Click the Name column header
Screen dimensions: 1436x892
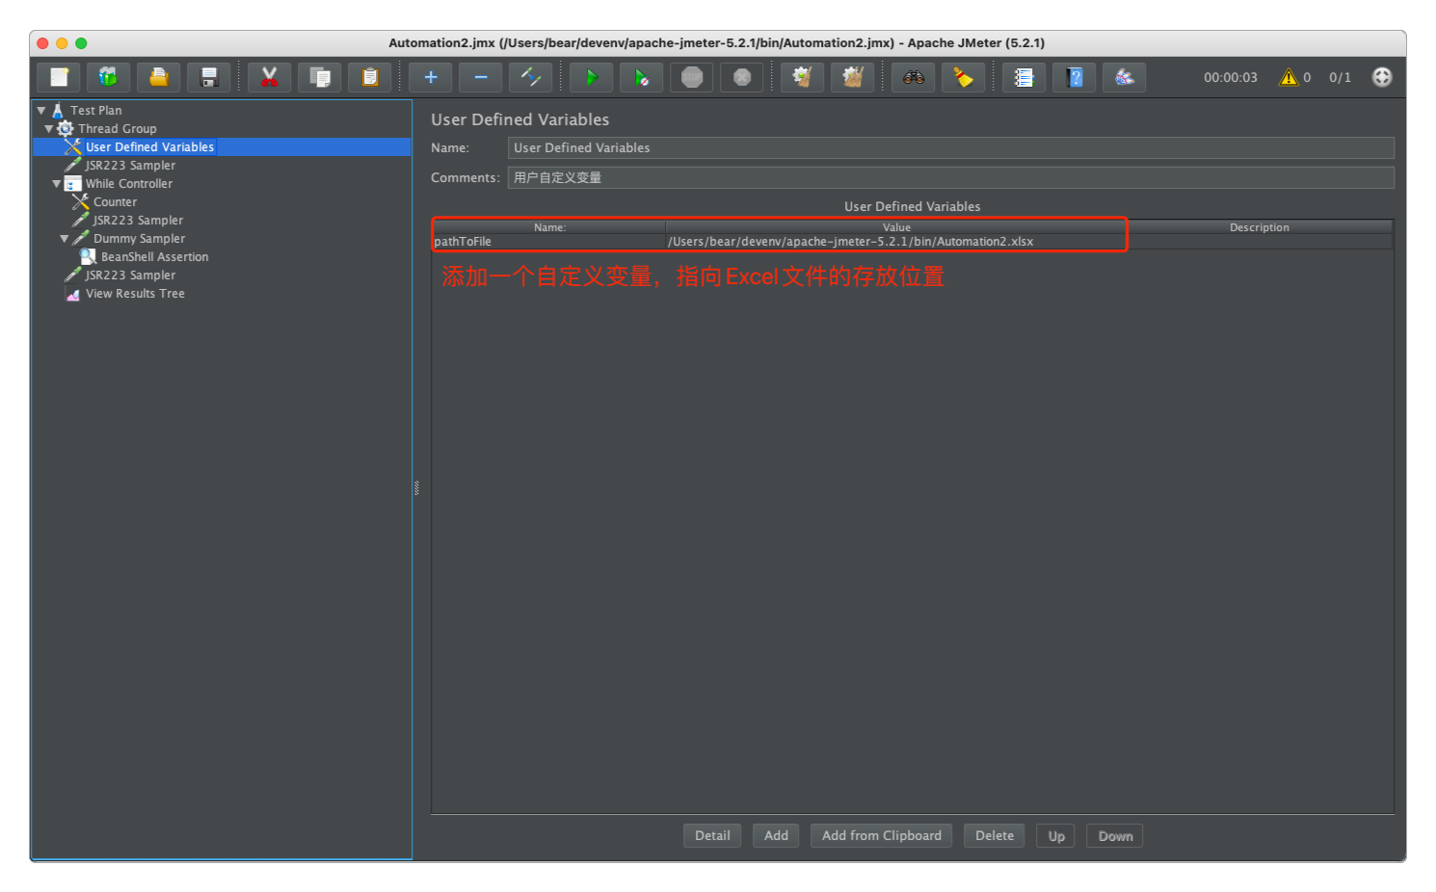tap(549, 227)
